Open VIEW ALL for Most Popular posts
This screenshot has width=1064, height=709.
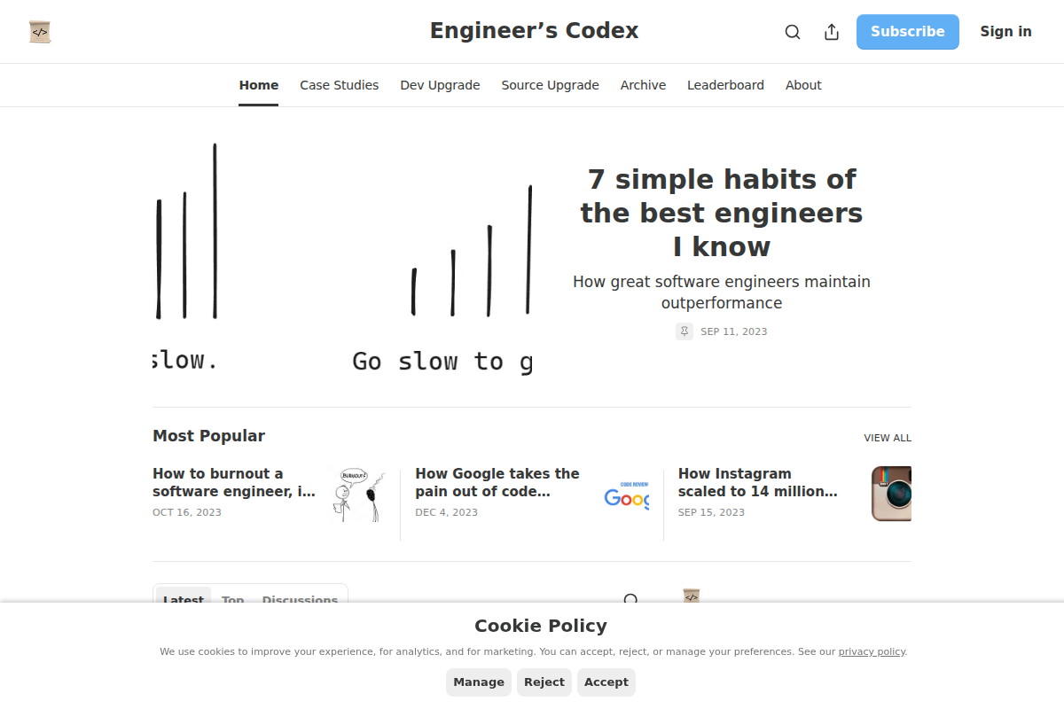pos(888,437)
